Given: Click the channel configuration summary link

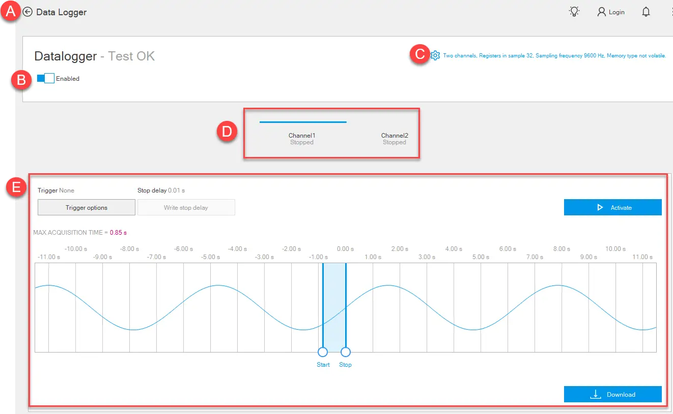Looking at the screenshot, I should (554, 56).
